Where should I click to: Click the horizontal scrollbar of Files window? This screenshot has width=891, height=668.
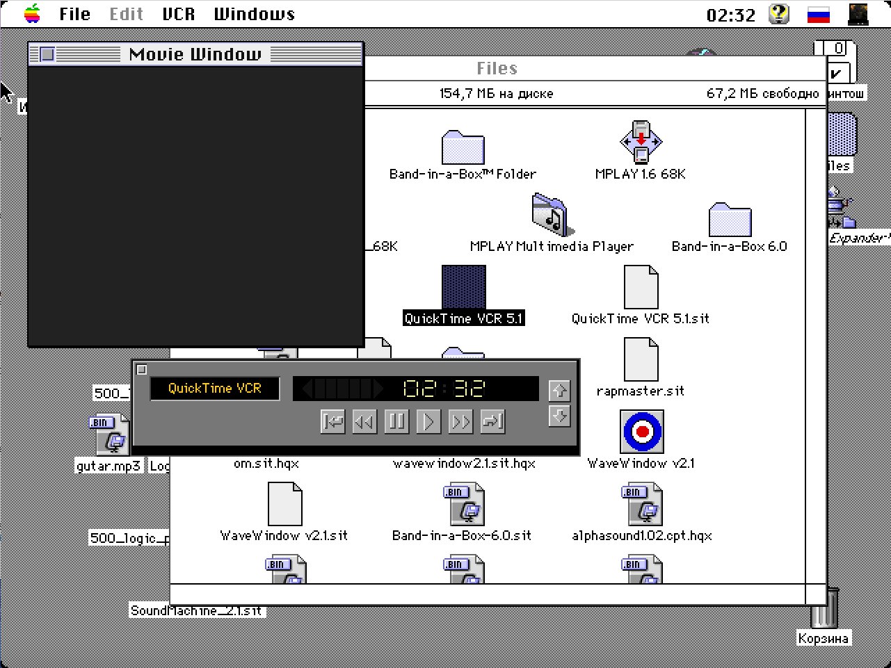pyautogui.click(x=488, y=594)
